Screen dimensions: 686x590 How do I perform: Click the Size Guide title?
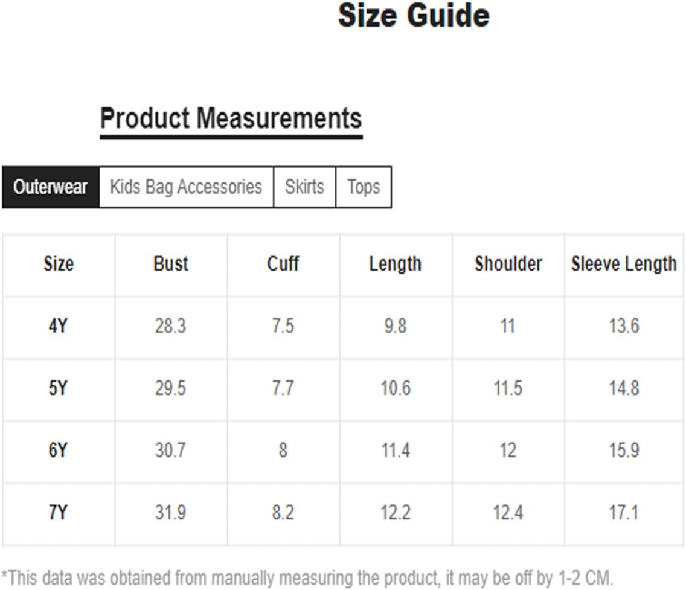pos(414,15)
